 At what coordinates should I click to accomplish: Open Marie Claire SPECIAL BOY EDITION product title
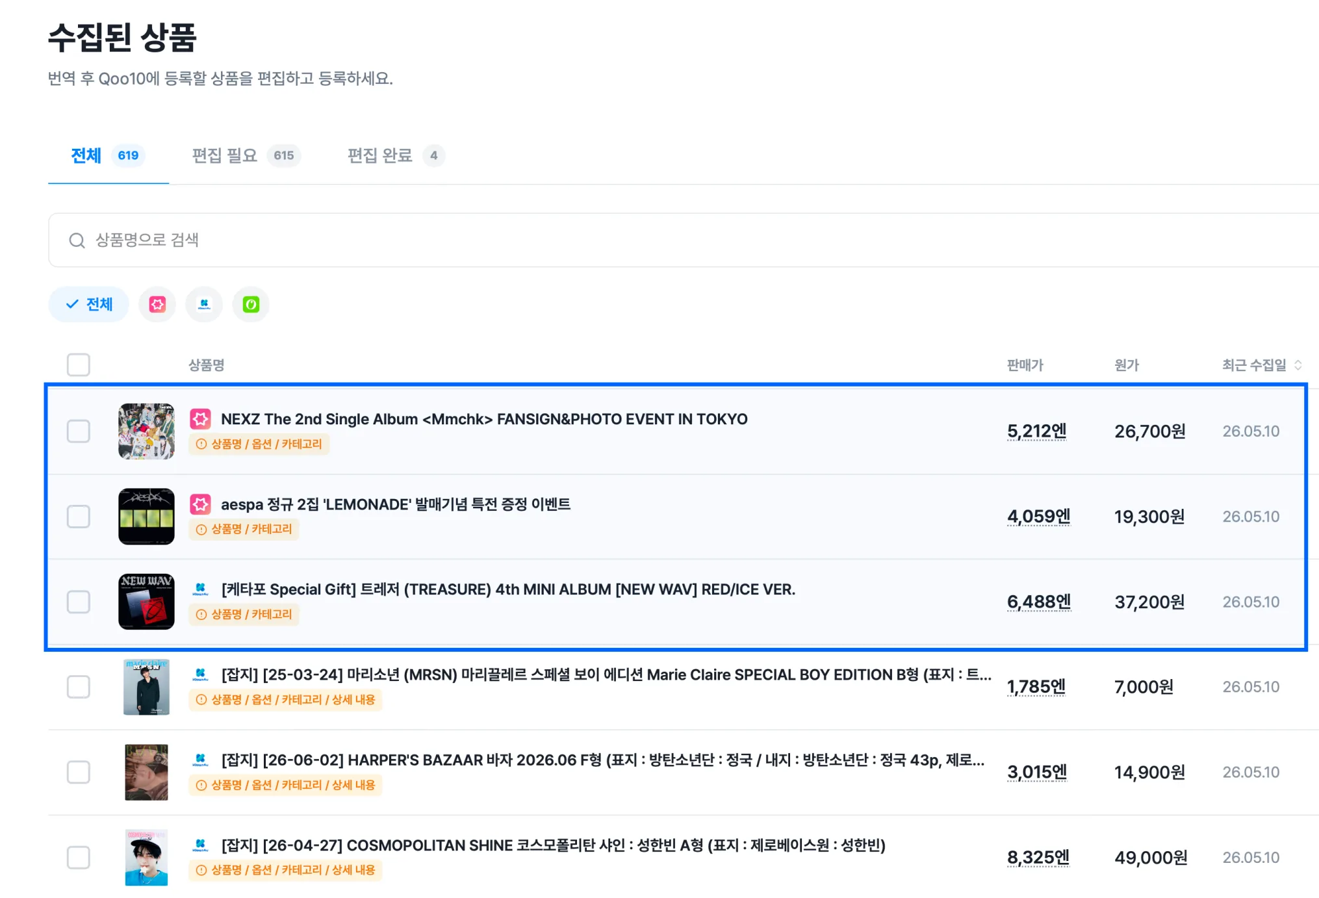click(606, 674)
